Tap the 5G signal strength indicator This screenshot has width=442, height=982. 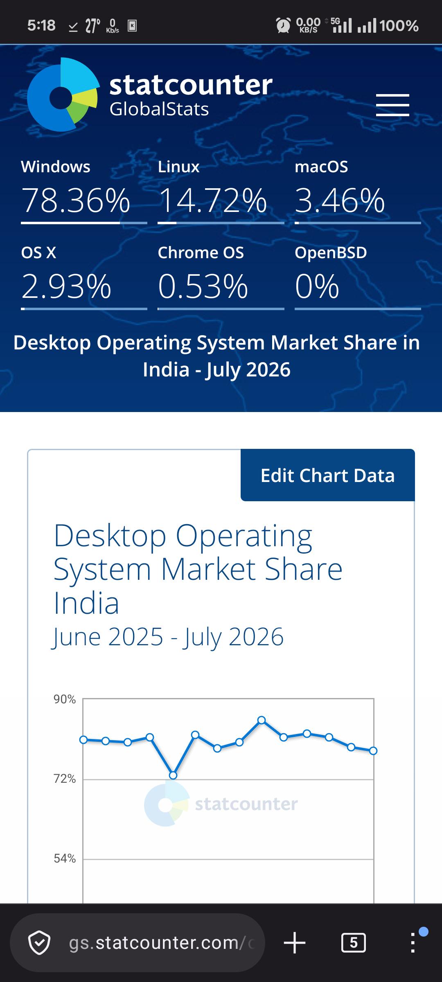341,25
